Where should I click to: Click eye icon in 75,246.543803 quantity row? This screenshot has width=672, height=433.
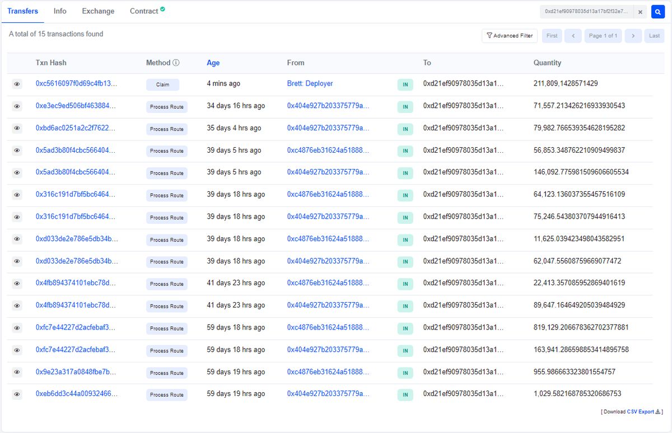coord(17,217)
